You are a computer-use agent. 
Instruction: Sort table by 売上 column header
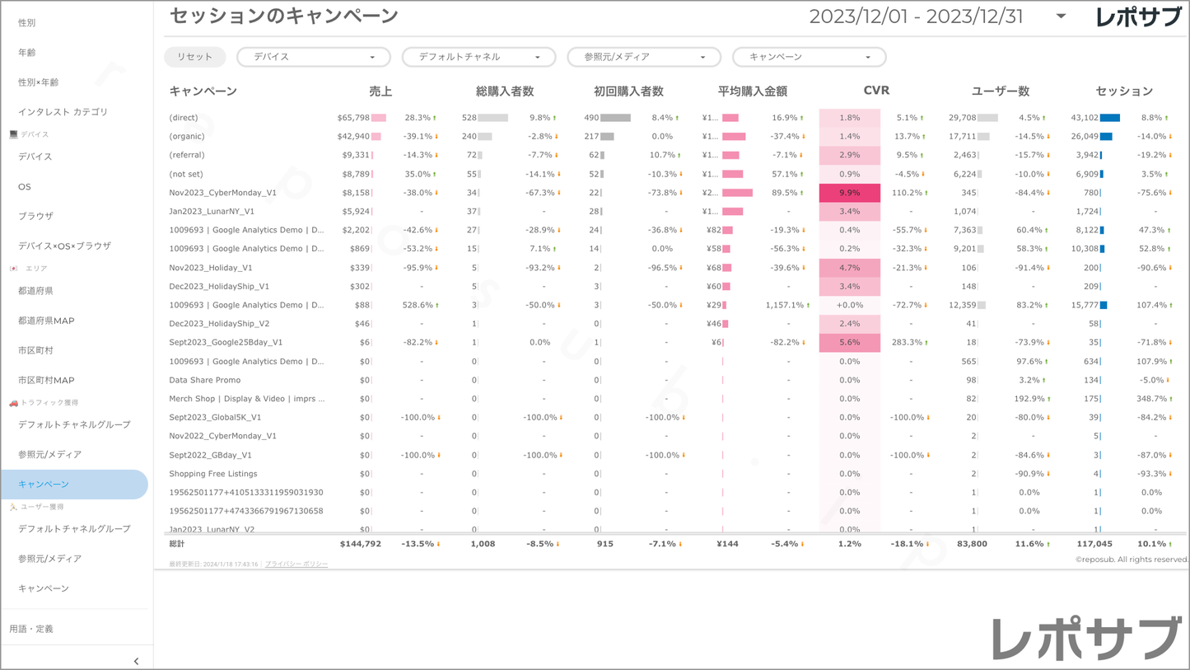[x=380, y=91]
